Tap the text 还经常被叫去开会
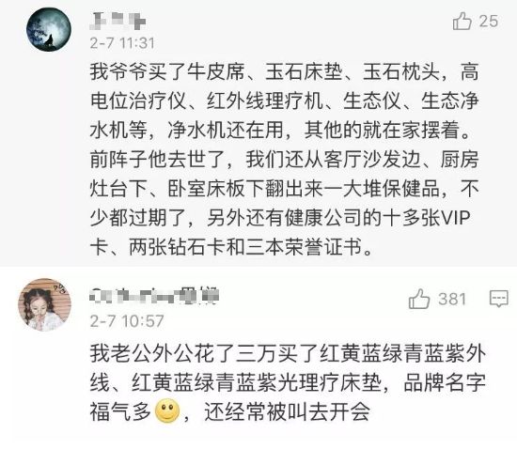This screenshot has width=517, height=449. pos(288,411)
